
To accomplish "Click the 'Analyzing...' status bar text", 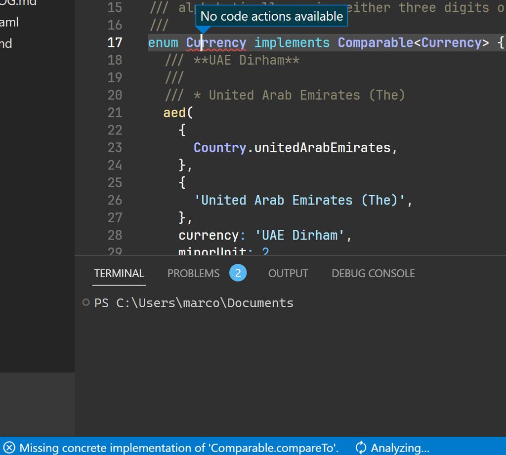I will (400, 448).
